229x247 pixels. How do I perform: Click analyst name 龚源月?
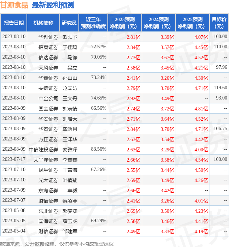point(70,129)
